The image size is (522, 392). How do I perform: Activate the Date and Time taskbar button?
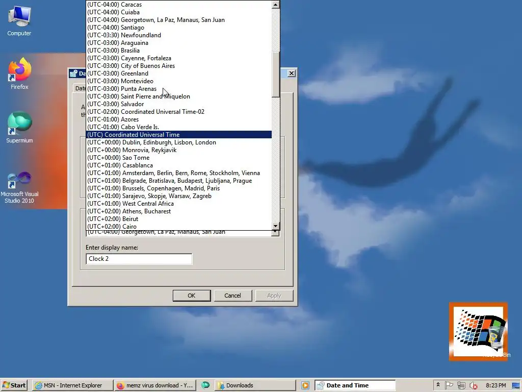pos(355,385)
